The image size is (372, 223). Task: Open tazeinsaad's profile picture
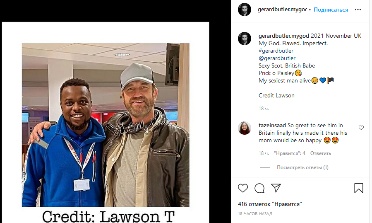point(245,128)
